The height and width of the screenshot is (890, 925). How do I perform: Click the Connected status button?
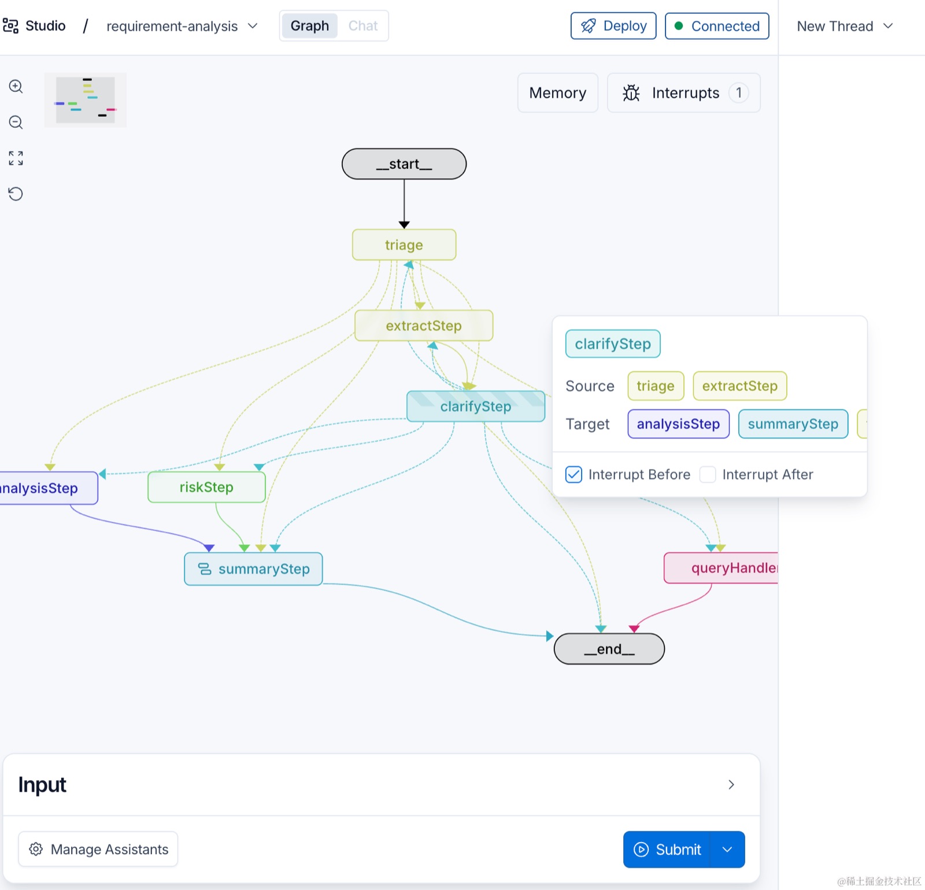pyautogui.click(x=717, y=26)
